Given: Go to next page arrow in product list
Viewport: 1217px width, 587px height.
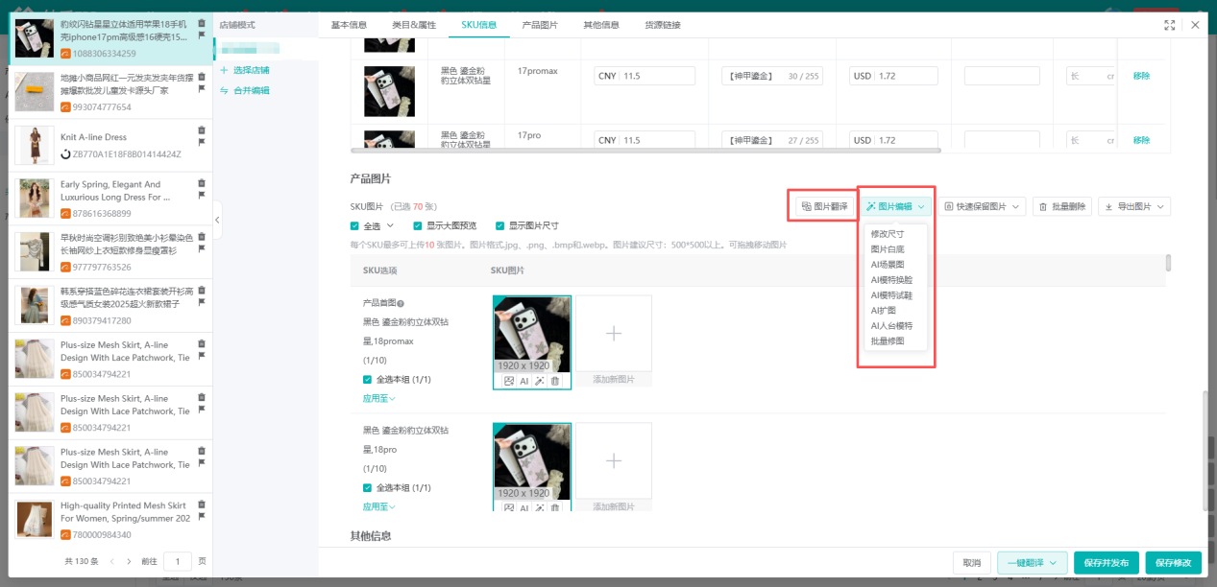Looking at the screenshot, I should tap(130, 561).
